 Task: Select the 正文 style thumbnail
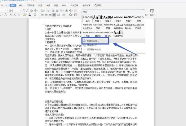(87, 19)
